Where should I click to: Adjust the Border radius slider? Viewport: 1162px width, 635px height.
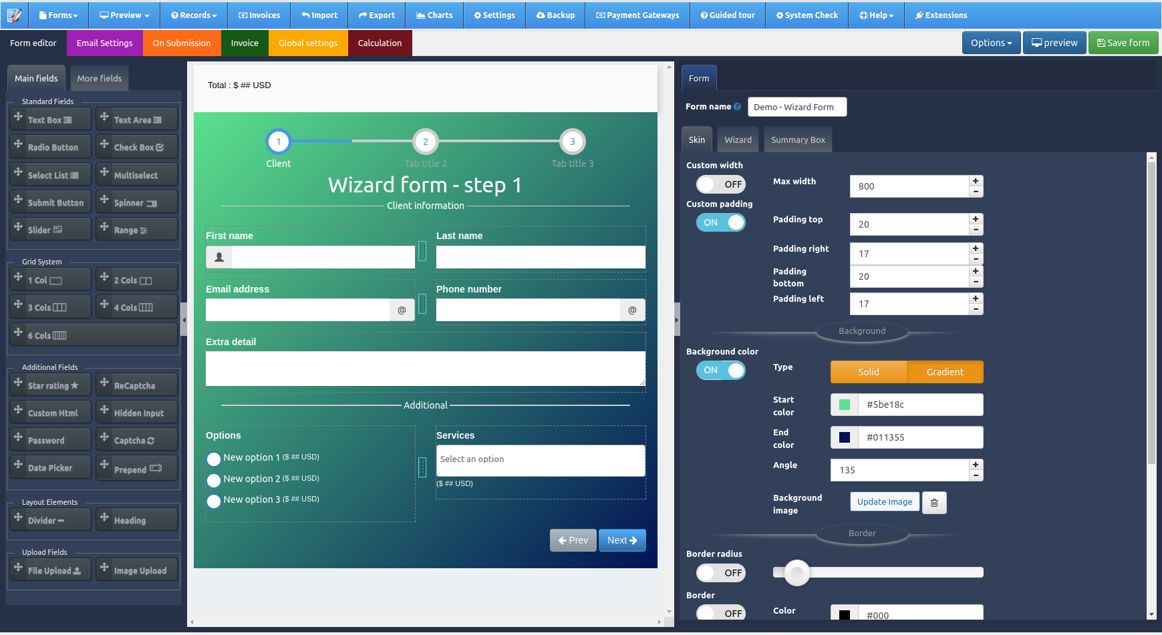point(796,572)
